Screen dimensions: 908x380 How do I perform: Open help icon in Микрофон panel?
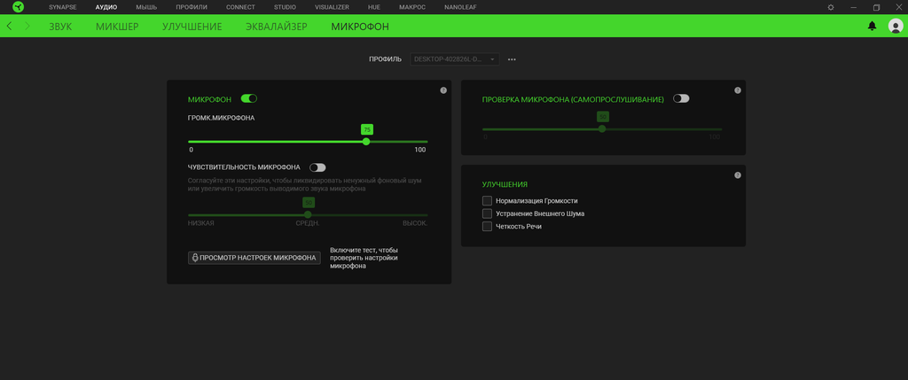(x=443, y=90)
